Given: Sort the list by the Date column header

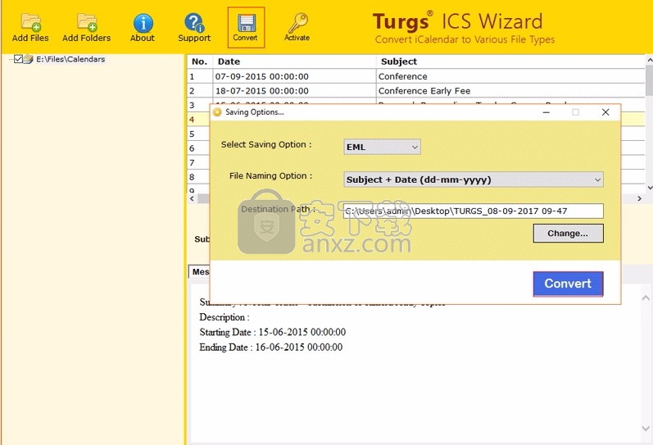Looking at the screenshot, I should click(x=294, y=61).
